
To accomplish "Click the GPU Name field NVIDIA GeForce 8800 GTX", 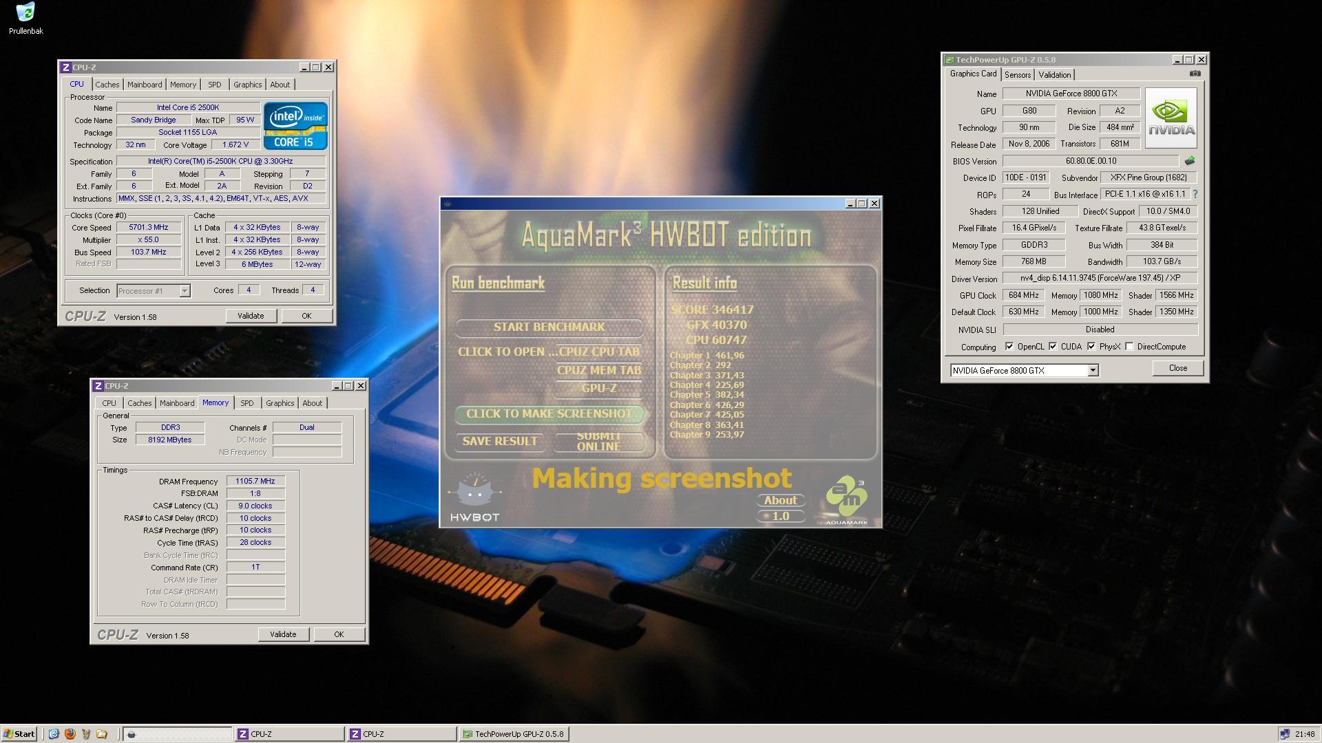I will [x=1071, y=94].
